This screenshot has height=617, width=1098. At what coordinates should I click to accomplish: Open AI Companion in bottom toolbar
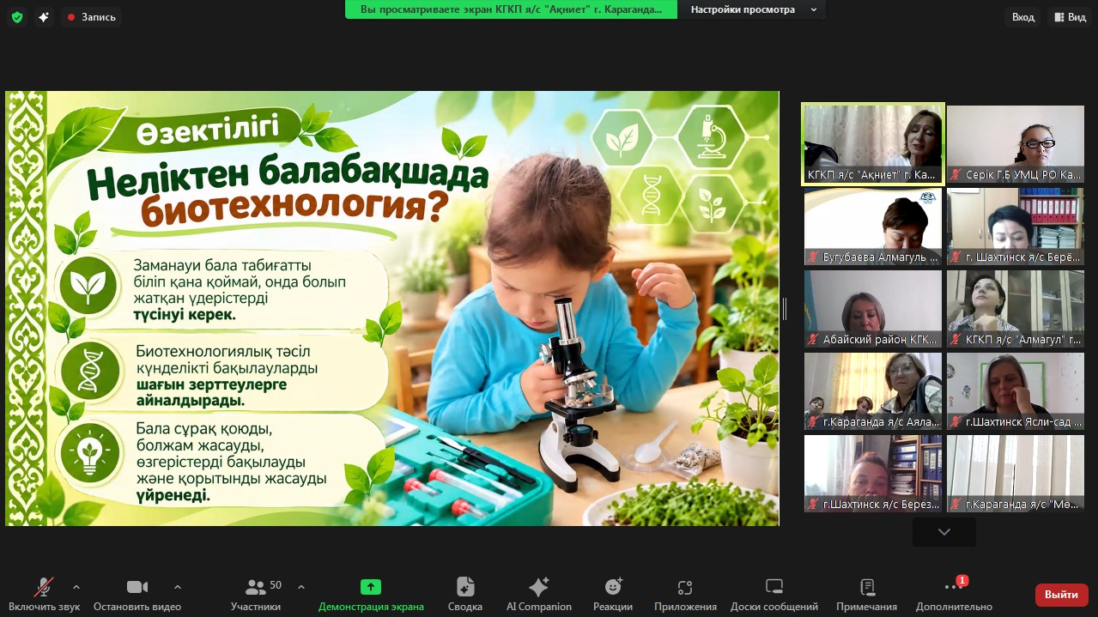click(x=539, y=594)
